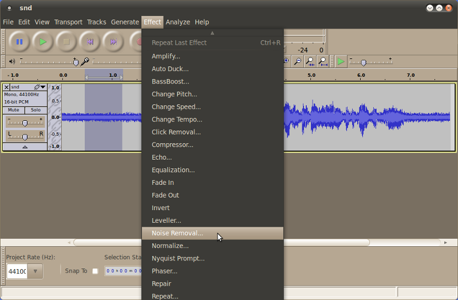Enable the Snap To checkbox
The width and height of the screenshot is (458, 300).
[x=95, y=271]
